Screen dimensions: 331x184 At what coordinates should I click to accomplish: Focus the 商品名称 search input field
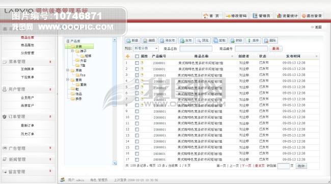[x=196, y=48]
